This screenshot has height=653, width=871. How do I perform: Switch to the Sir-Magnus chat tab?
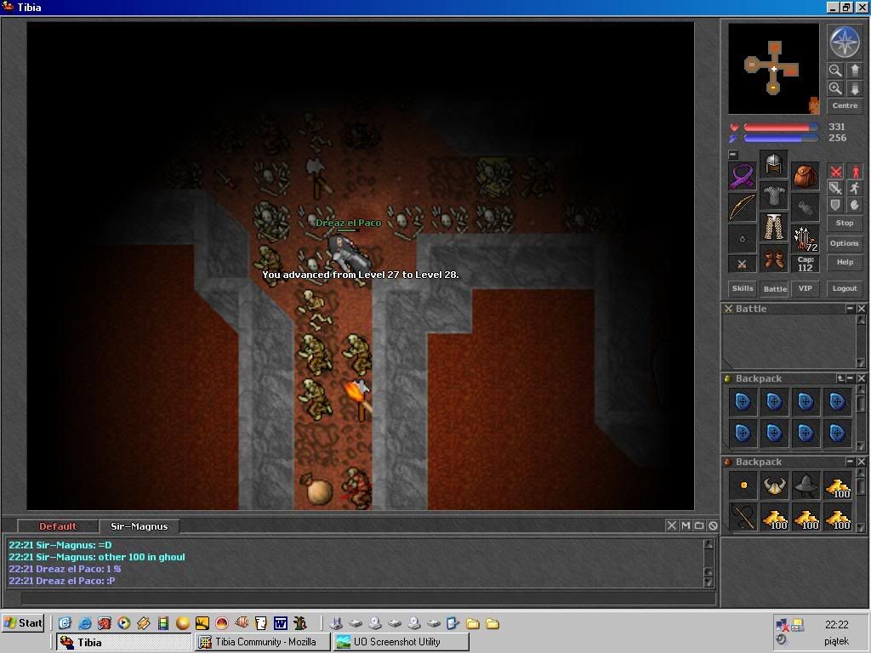(x=139, y=525)
